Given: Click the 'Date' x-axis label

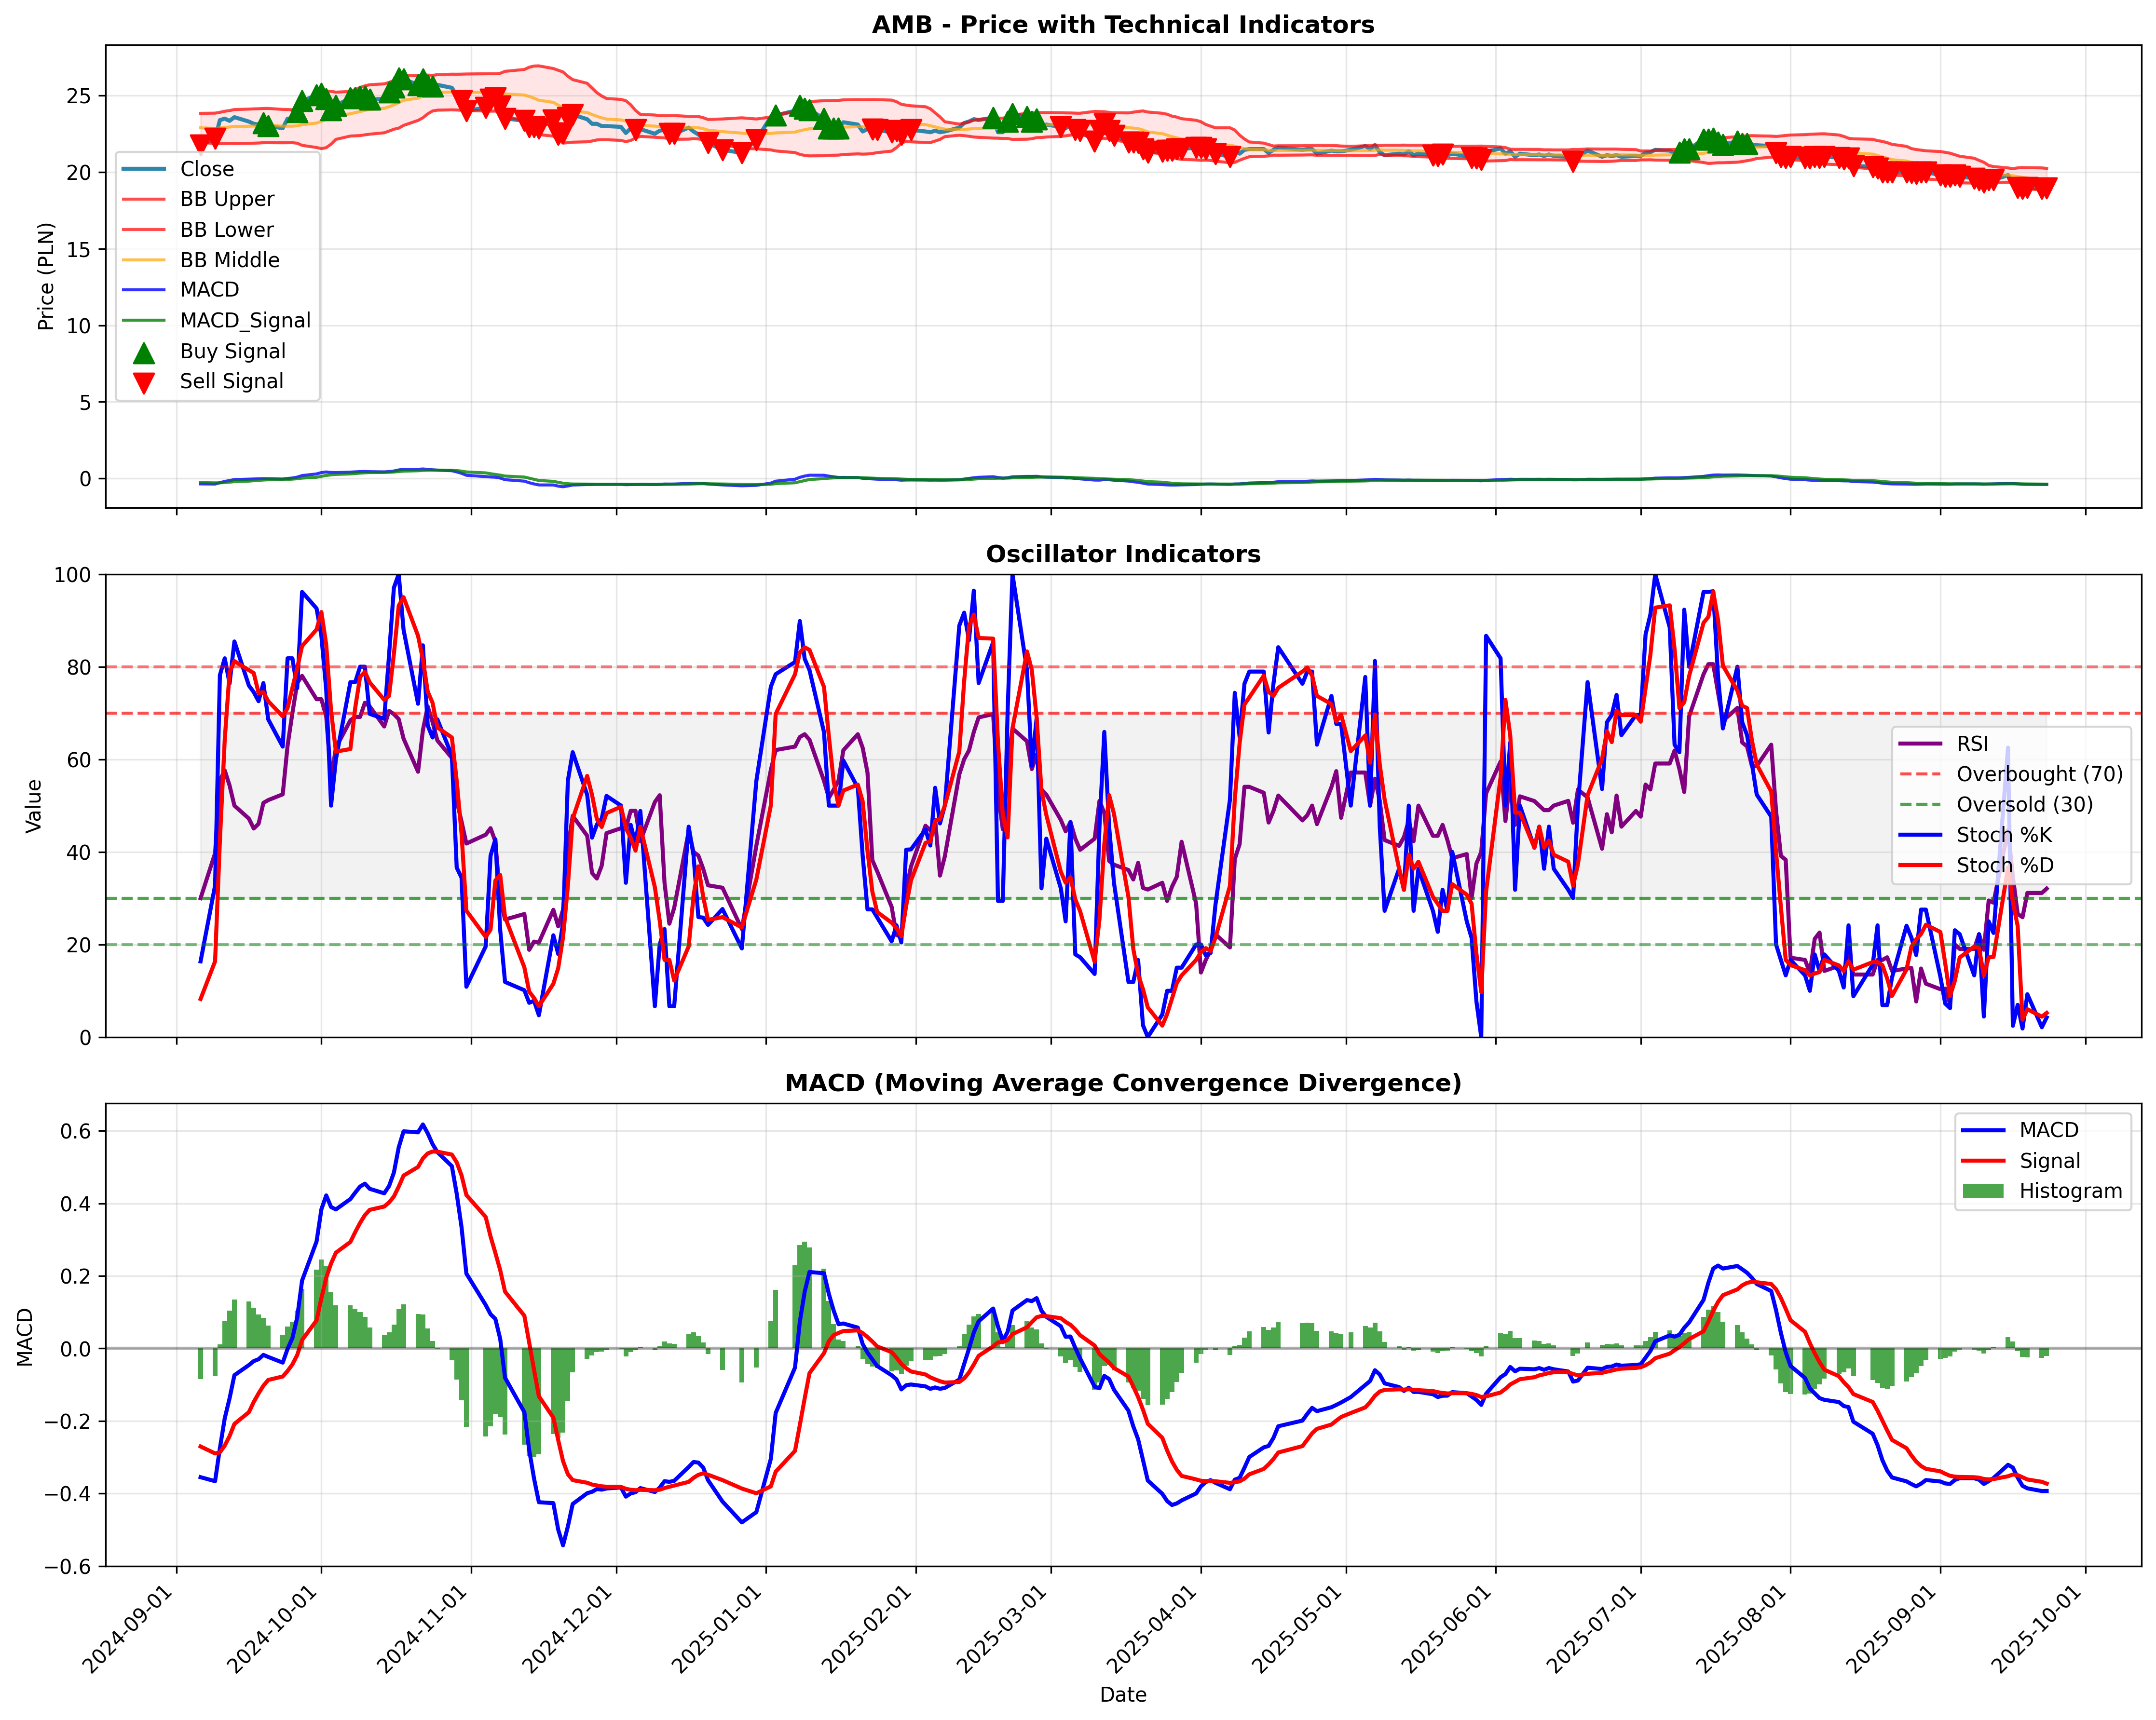Looking at the screenshot, I should pos(1123,1695).
